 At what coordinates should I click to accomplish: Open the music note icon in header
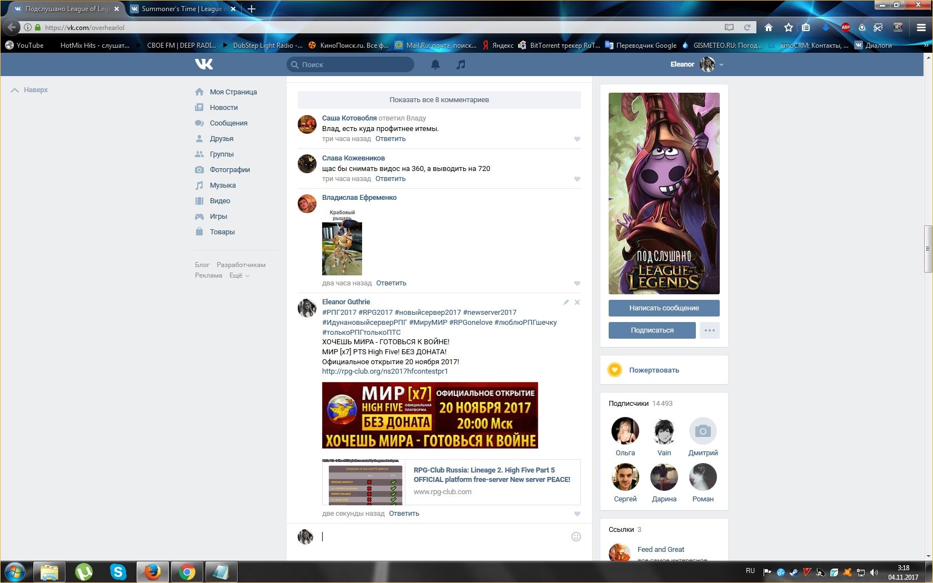coord(460,64)
